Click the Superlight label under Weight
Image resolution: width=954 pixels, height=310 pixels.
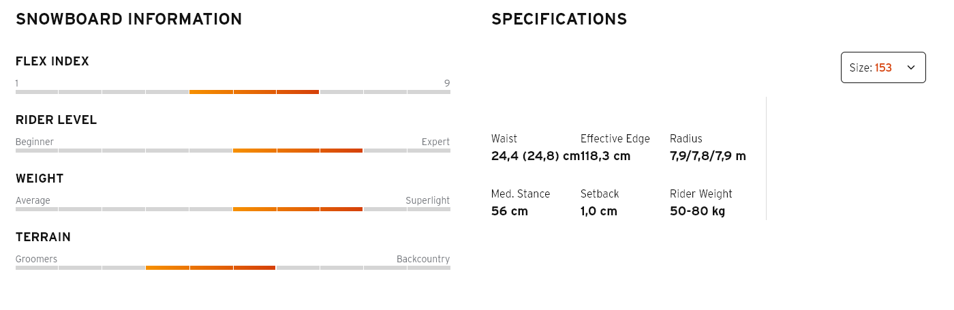tap(427, 200)
